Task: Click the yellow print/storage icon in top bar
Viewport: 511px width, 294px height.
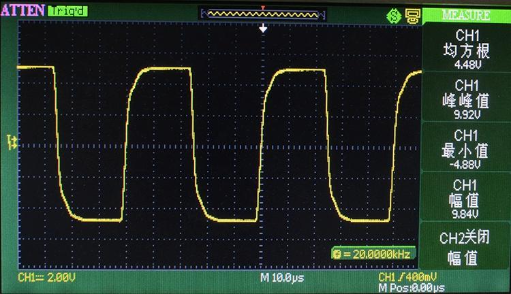Action: pyautogui.click(x=411, y=14)
